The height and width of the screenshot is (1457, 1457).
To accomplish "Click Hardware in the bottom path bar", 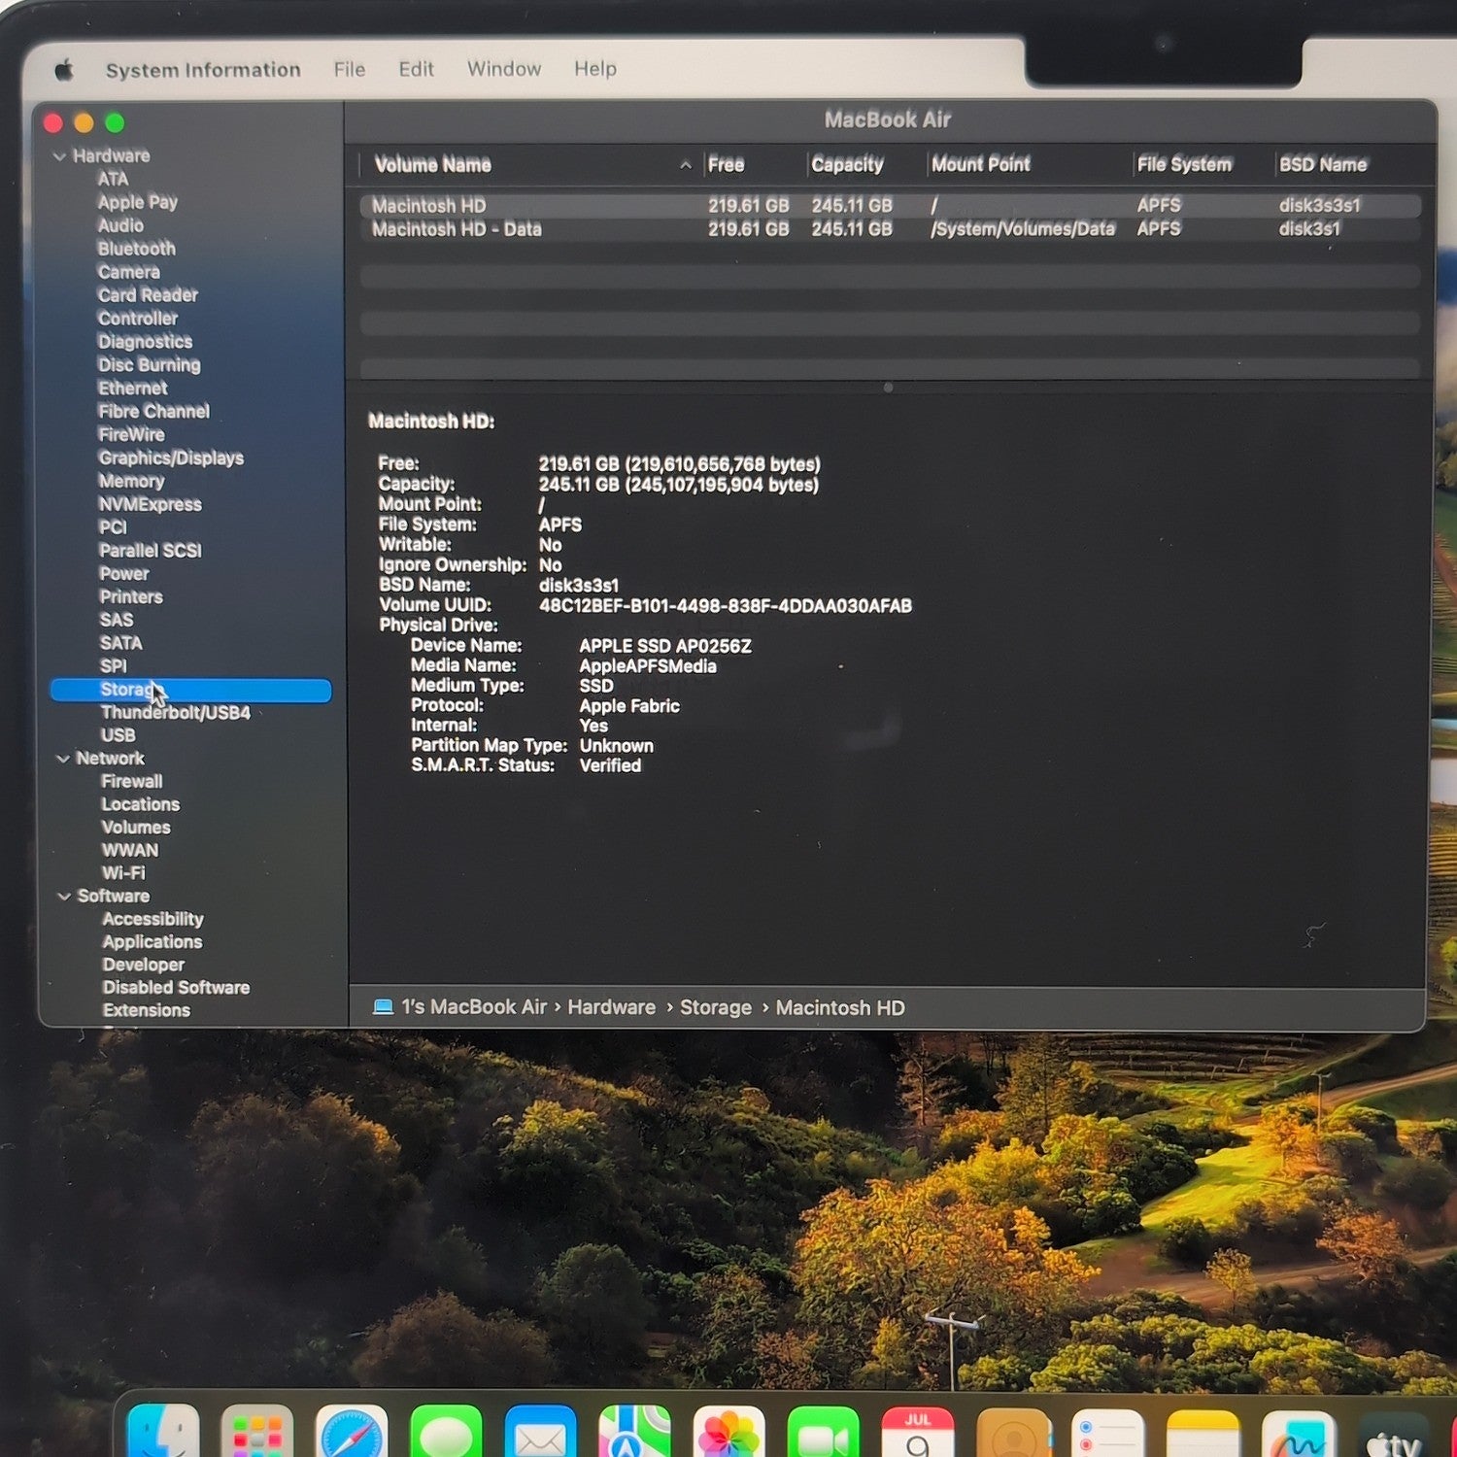I will [x=612, y=1008].
